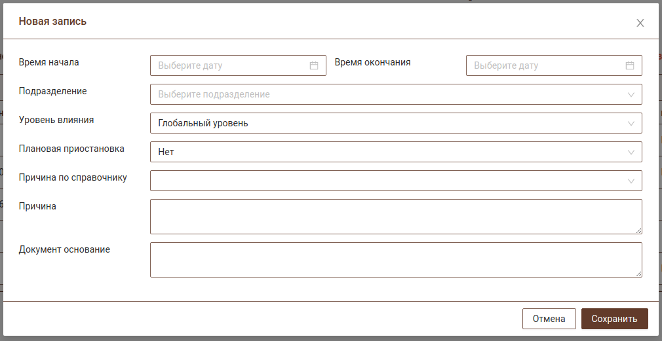This screenshot has height=341, width=662.
Task: Click calendar icon in Время окончания field
Action: pyautogui.click(x=630, y=65)
